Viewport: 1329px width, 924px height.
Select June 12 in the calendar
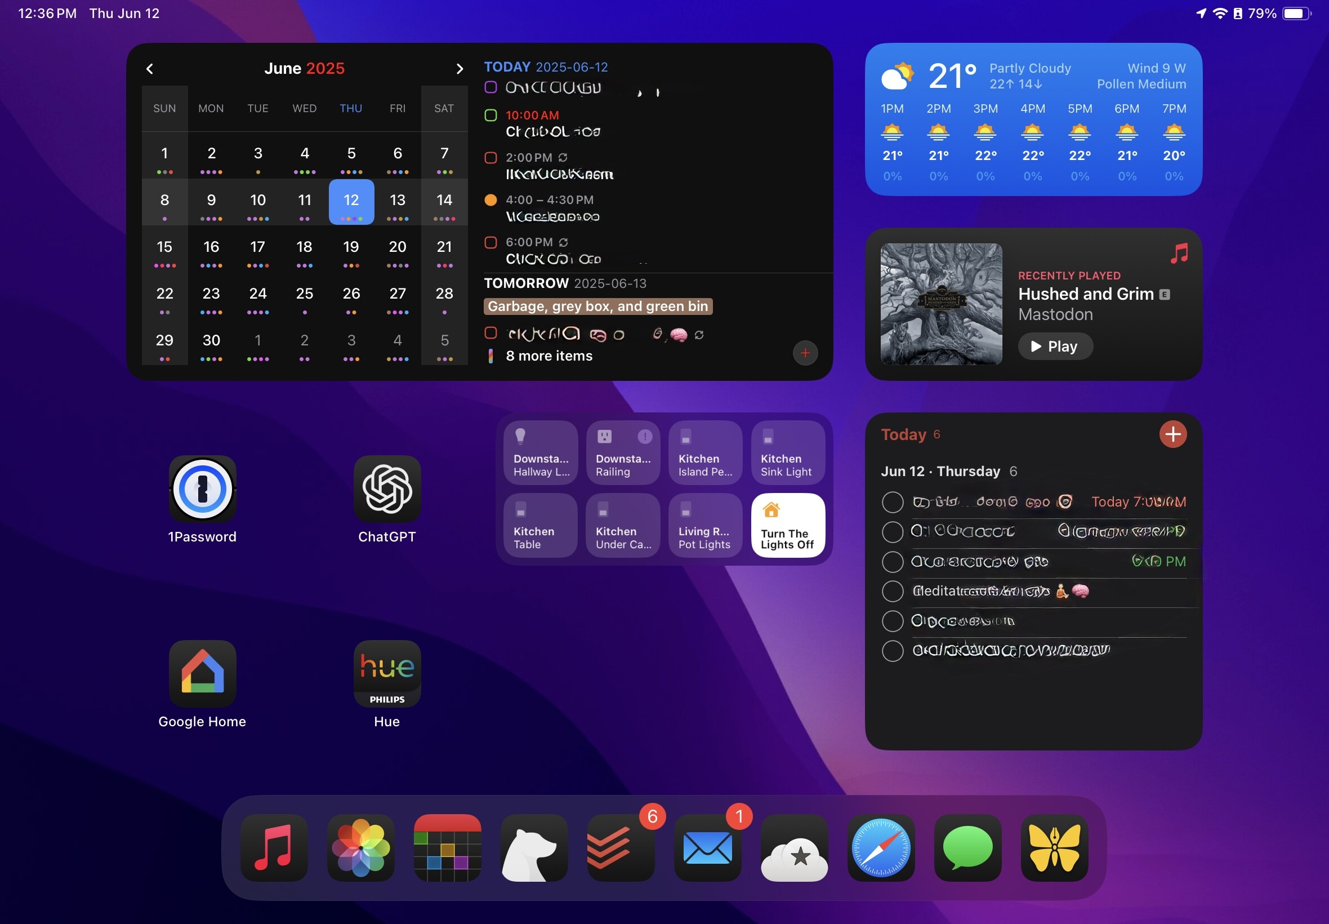point(351,202)
